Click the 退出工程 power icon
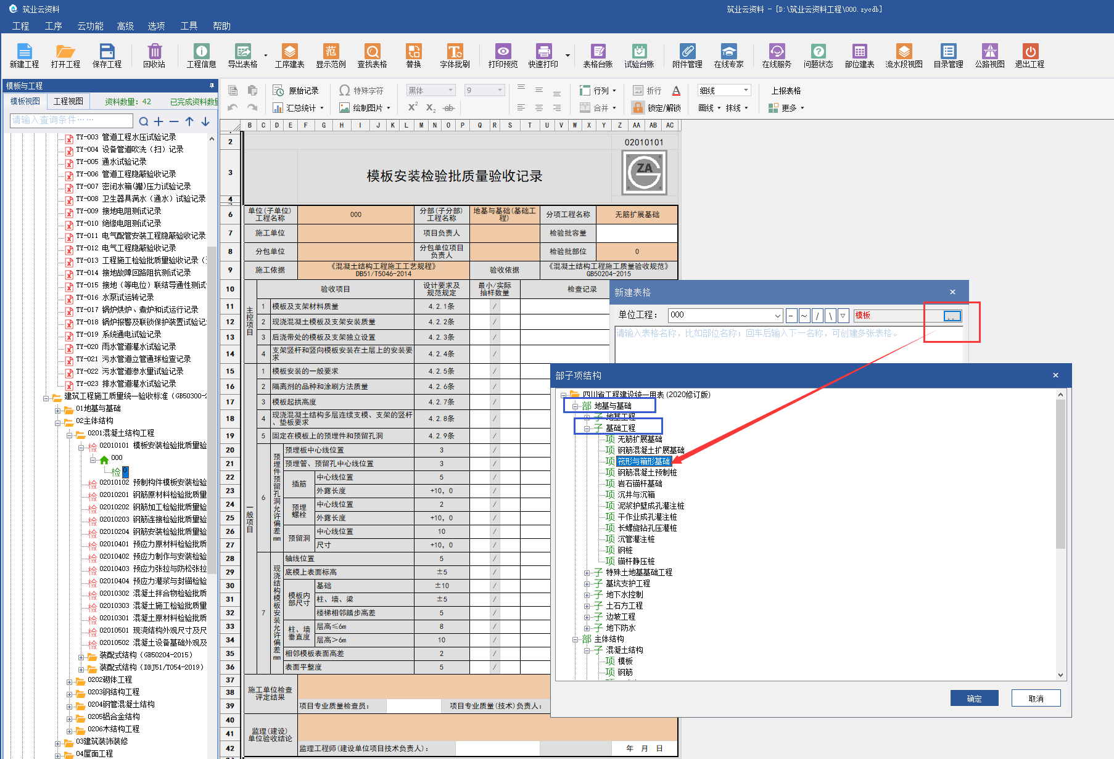 click(1029, 55)
